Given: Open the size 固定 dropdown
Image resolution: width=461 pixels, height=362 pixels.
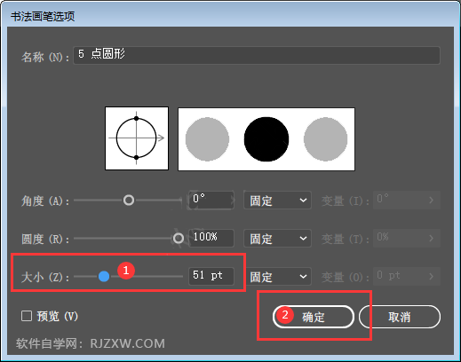Looking at the screenshot, I should coord(277,276).
